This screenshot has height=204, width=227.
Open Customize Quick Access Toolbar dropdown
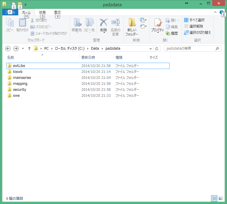coord(26,5)
